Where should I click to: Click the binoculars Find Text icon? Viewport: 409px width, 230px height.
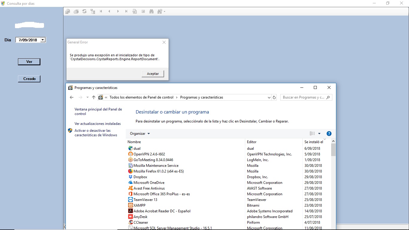[x=152, y=11]
